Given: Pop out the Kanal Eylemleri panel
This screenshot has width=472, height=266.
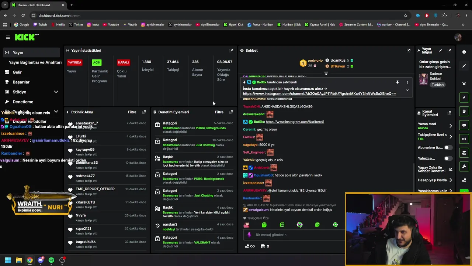Looking at the screenshot, I should tap(449, 113).
